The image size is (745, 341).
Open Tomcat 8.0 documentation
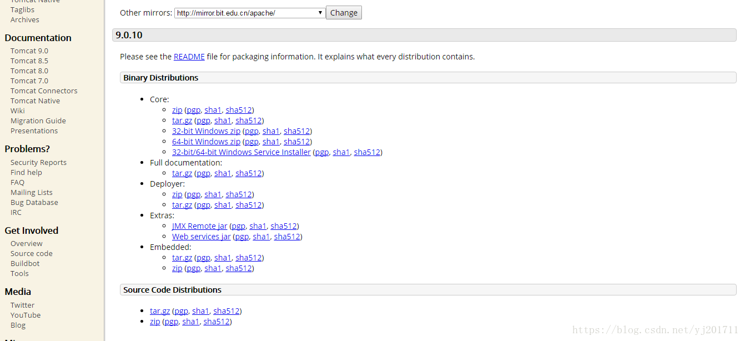coord(29,71)
